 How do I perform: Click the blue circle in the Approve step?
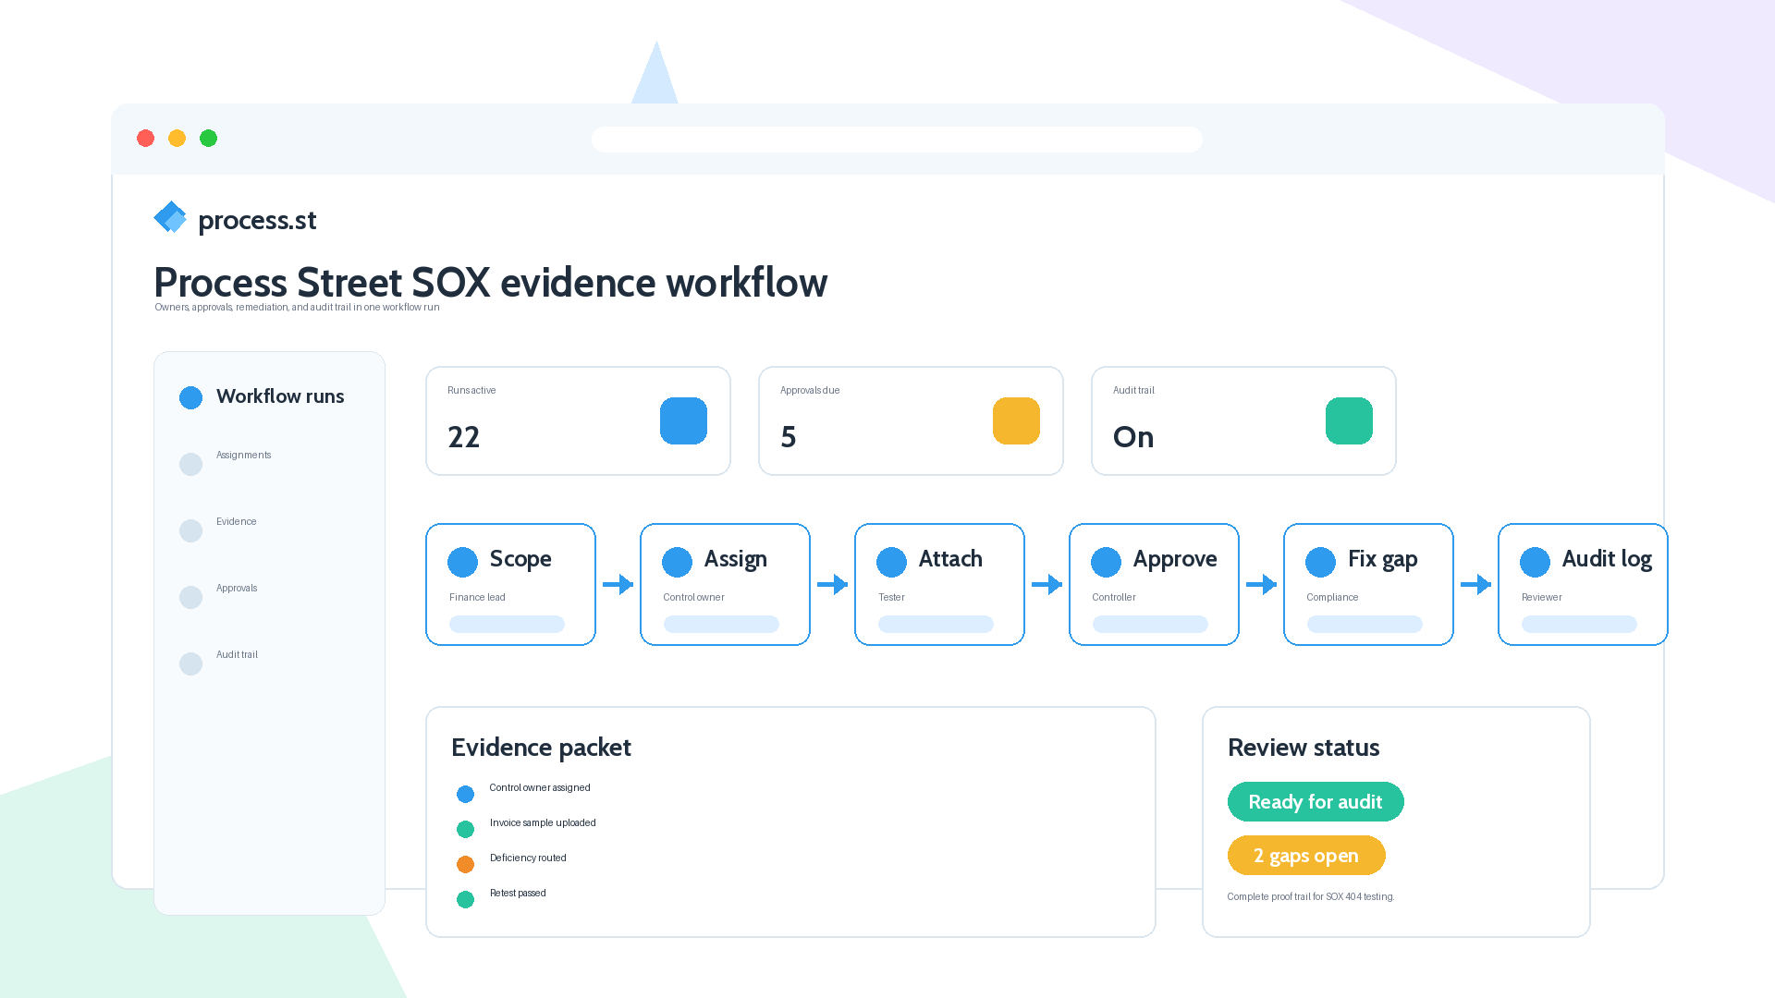pyautogui.click(x=1106, y=562)
